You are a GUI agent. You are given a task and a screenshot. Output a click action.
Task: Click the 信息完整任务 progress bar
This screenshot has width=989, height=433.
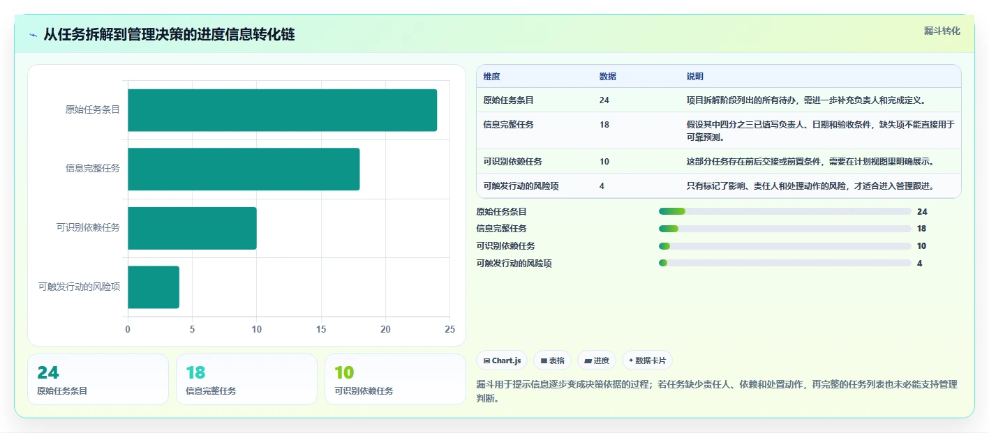click(785, 229)
